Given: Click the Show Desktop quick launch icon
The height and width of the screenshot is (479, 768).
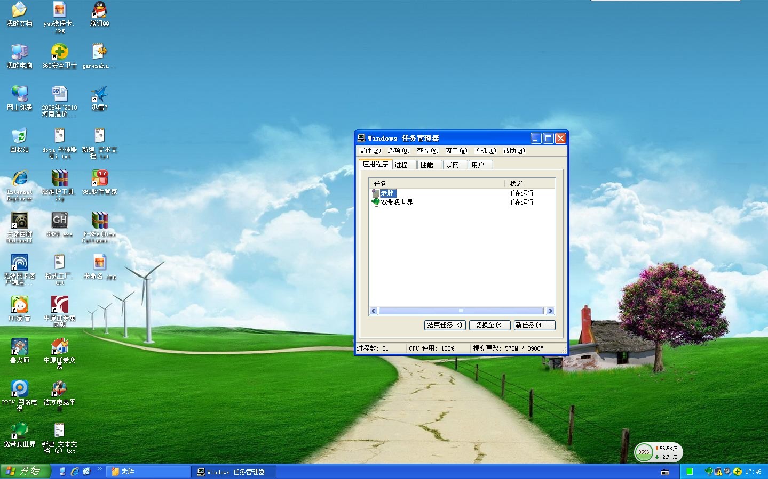Looking at the screenshot, I should (62, 472).
